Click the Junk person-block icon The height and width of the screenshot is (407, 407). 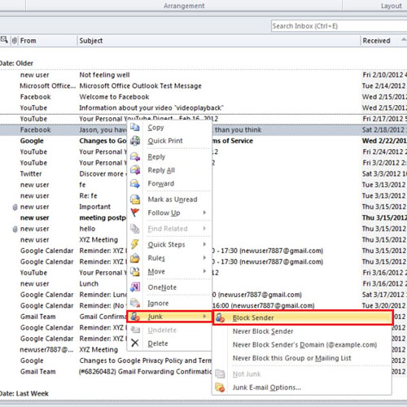135,317
